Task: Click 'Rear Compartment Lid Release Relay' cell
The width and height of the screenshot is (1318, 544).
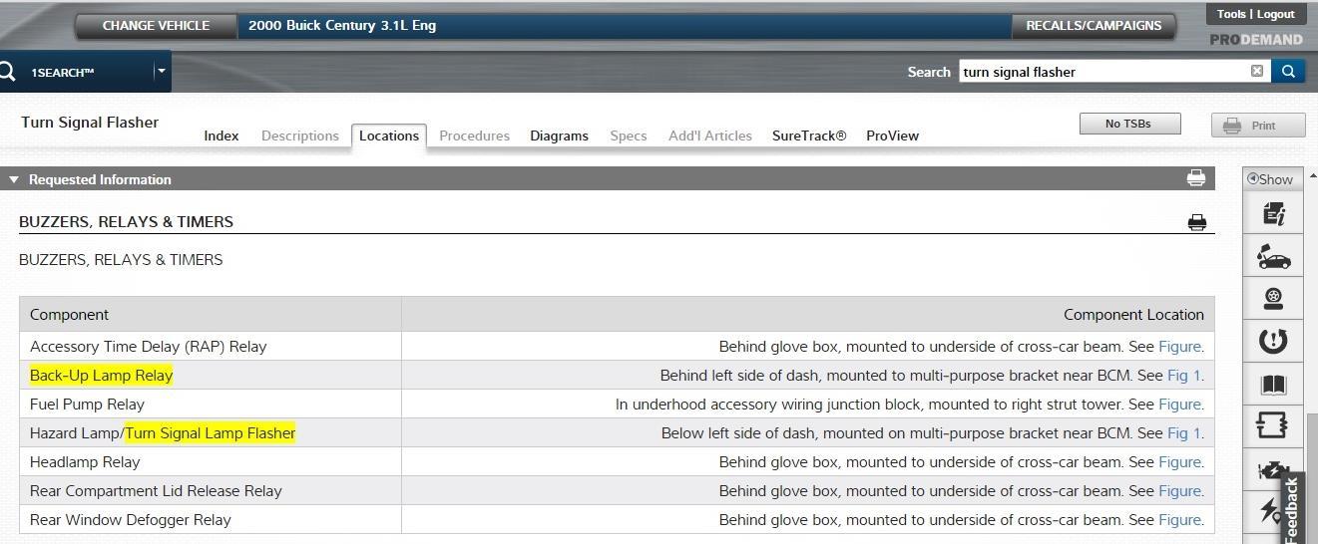Action: pos(211,491)
